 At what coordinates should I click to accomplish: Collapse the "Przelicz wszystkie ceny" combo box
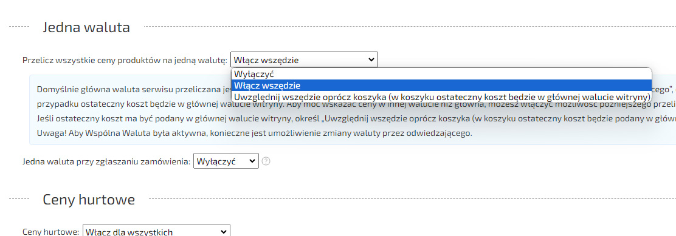coord(304,59)
